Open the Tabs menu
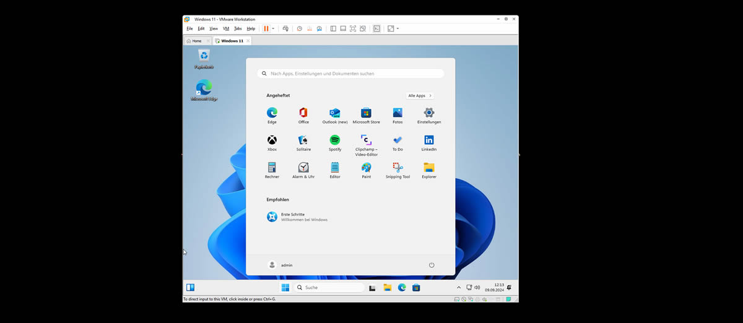Image resolution: width=743 pixels, height=323 pixels. [238, 28]
